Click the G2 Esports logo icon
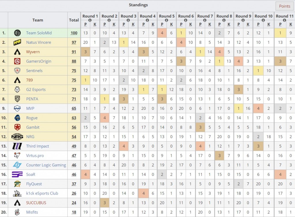The width and height of the screenshot is (295, 217). click(17, 90)
